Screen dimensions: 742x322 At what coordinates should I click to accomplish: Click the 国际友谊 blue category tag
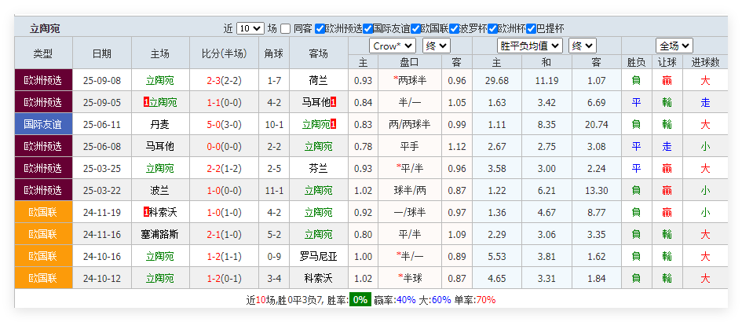pos(43,124)
